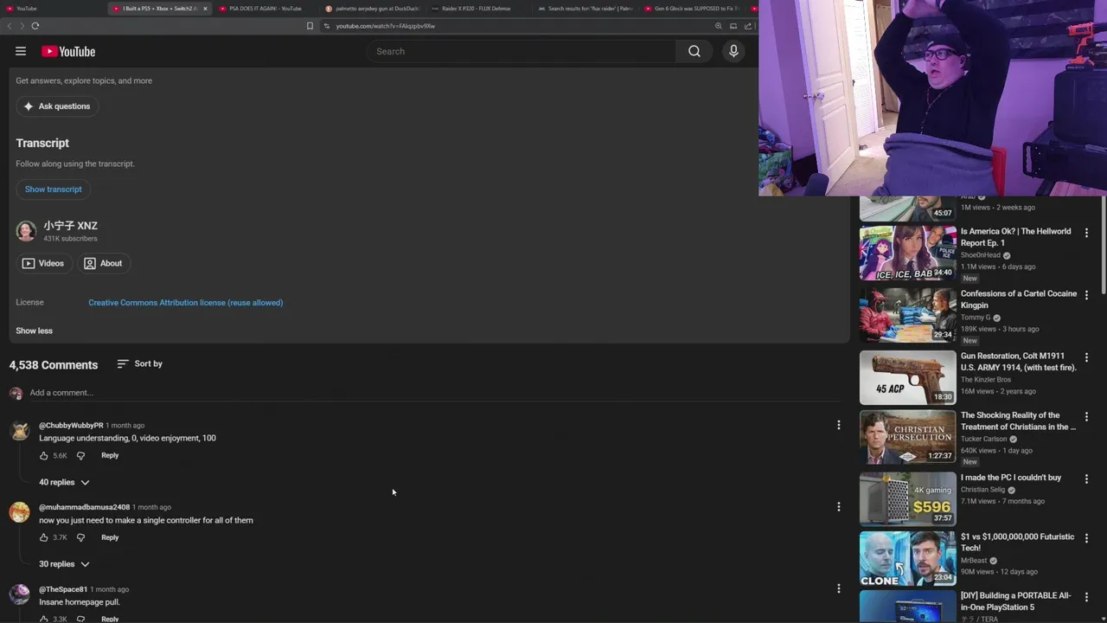This screenshot has height=623, width=1107.
Task: Open more options for MrBeast Futuristic Tech video
Action: point(1086,538)
